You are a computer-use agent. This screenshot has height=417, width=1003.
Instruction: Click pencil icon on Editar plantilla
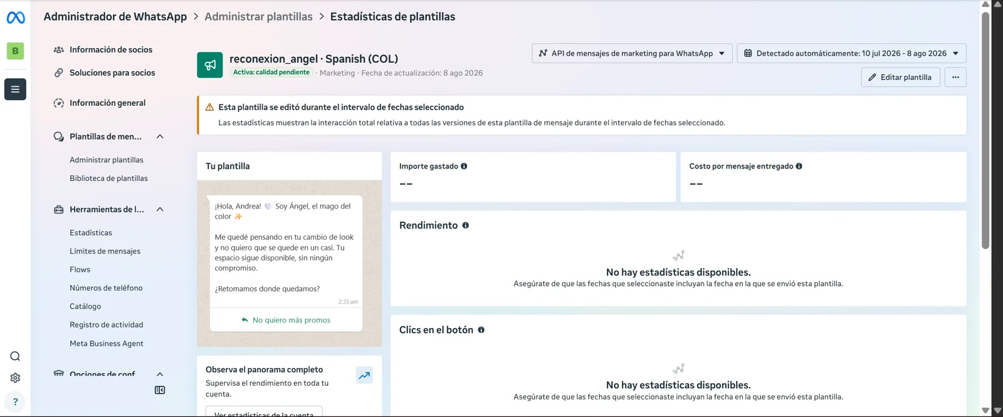pos(873,78)
